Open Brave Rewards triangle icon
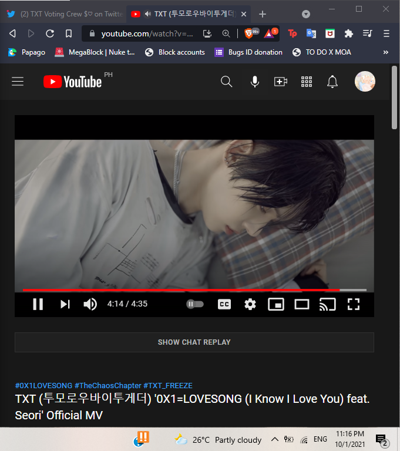 (270, 33)
